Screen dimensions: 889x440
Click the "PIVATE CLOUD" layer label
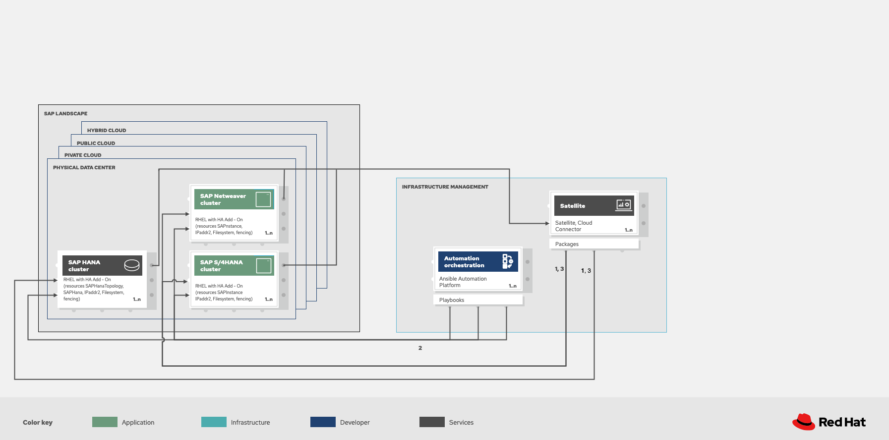point(83,155)
